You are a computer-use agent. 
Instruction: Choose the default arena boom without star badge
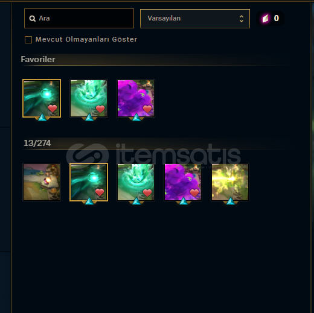coord(42,182)
